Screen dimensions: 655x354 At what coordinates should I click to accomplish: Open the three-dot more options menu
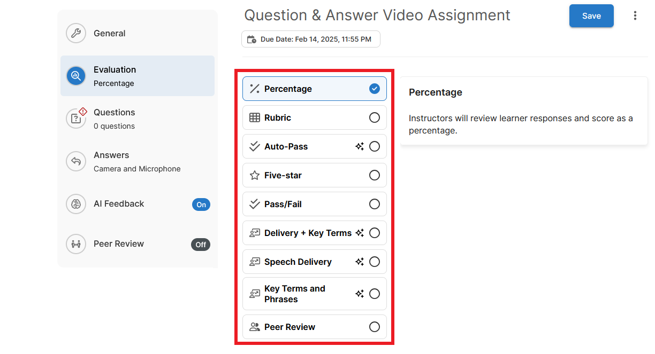[635, 16]
